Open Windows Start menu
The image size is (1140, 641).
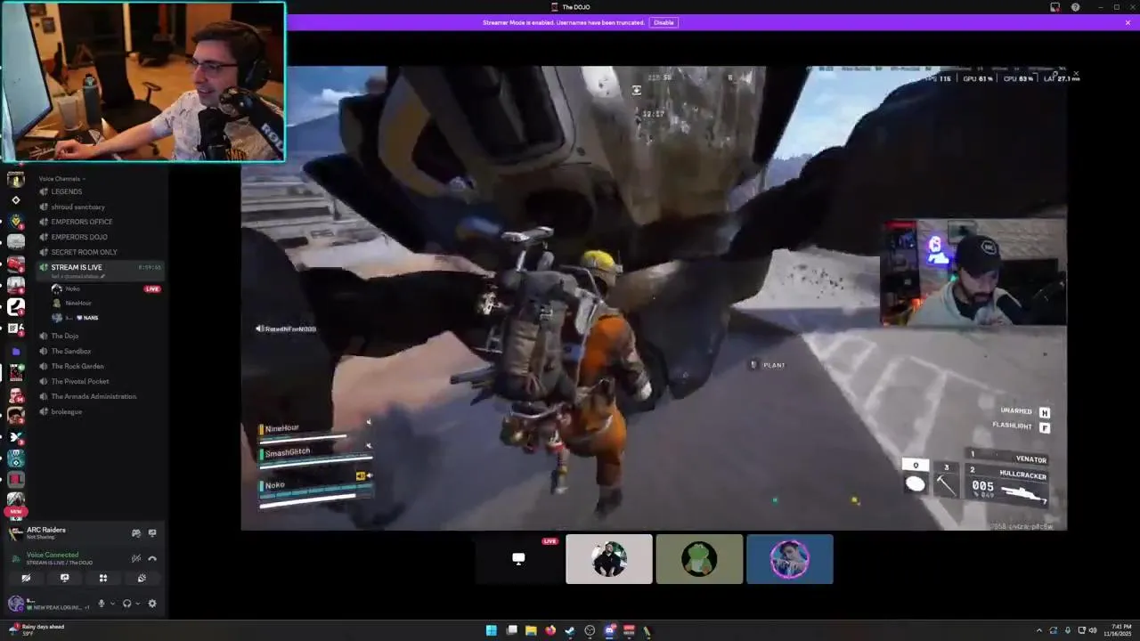click(492, 630)
